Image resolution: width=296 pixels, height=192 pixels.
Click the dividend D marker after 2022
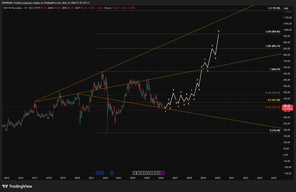pos(112,173)
